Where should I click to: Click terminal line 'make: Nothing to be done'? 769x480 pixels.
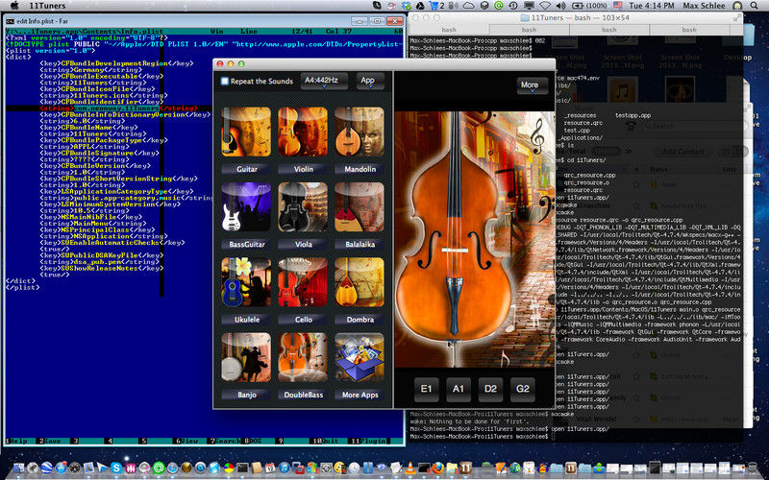[x=470, y=421]
